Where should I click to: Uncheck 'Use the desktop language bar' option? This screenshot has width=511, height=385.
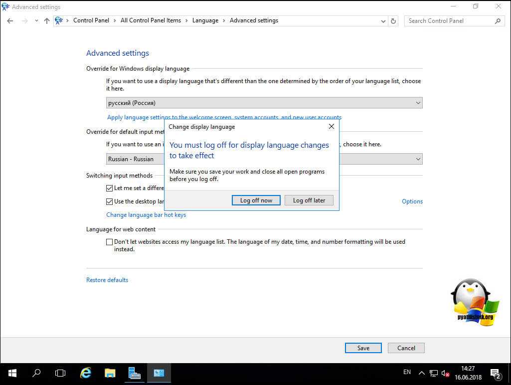(x=110, y=201)
